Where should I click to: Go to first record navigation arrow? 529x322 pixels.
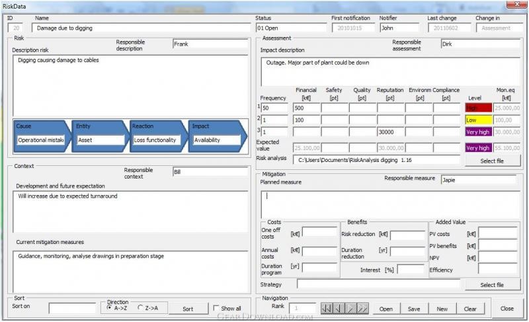point(326,308)
